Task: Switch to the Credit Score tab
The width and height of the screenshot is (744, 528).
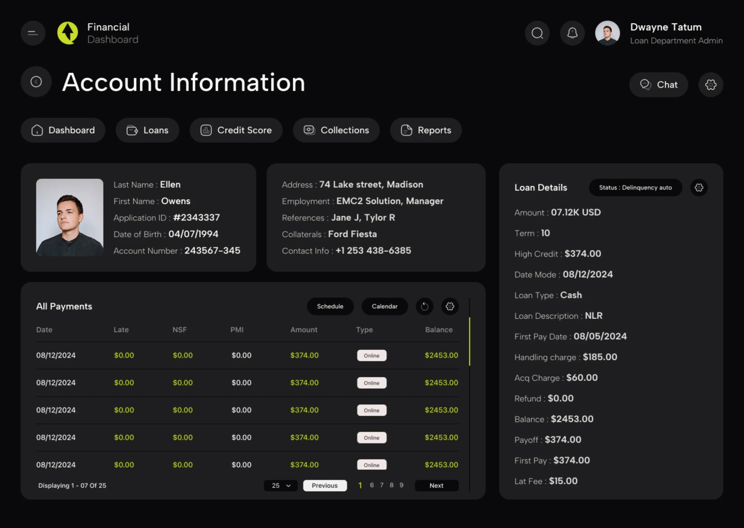Action: click(236, 130)
